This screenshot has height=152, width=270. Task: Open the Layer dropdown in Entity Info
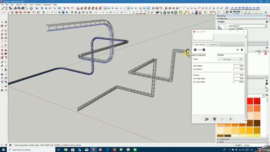(266, 26)
